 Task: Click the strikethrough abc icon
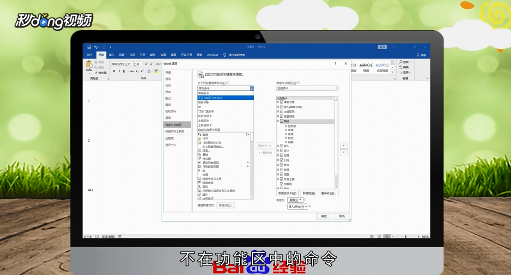pos(132,71)
